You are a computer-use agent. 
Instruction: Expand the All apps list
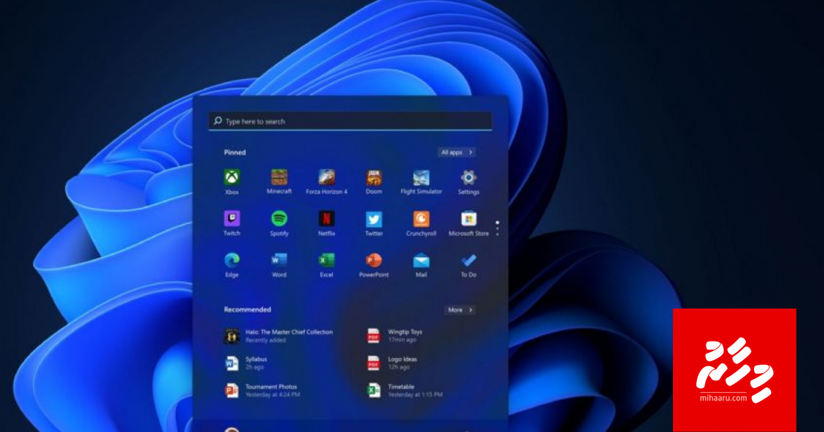pos(455,152)
